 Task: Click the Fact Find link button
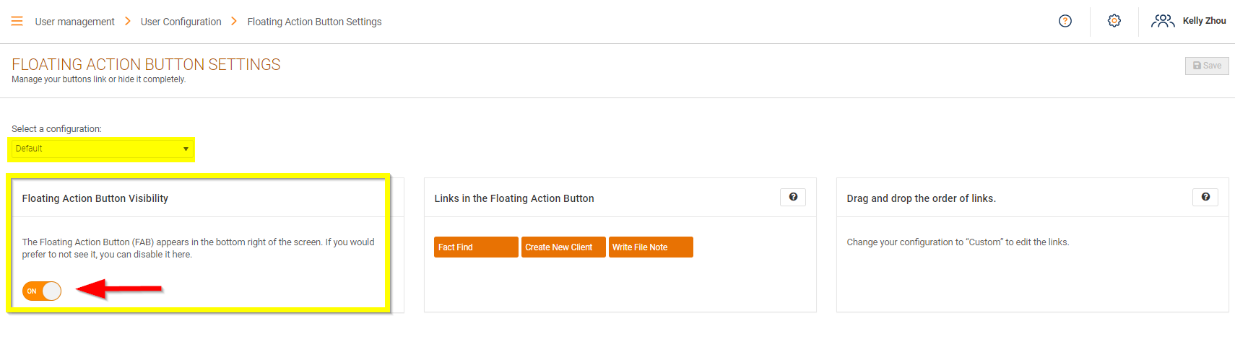[476, 247]
